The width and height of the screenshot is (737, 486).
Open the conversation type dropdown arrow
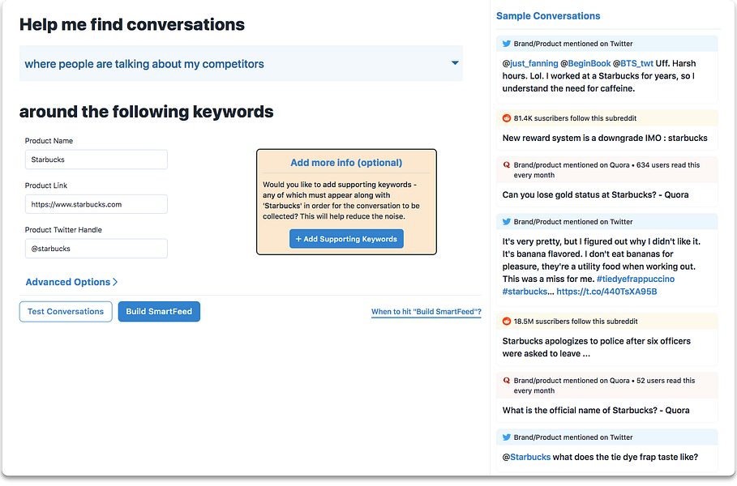(x=455, y=63)
